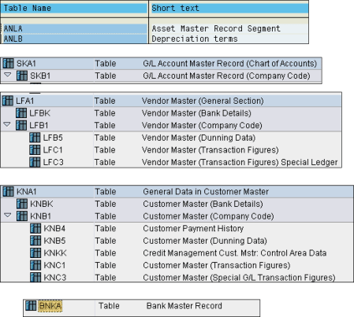This screenshot has width=354, height=317.
Task: Select the table icon for KNB4
Action: pyautogui.click(x=35, y=228)
